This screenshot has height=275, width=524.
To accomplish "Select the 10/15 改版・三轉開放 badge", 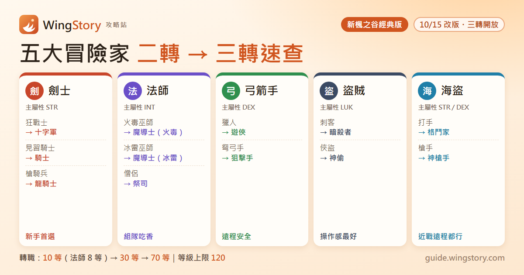I will pyautogui.click(x=459, y=24).
